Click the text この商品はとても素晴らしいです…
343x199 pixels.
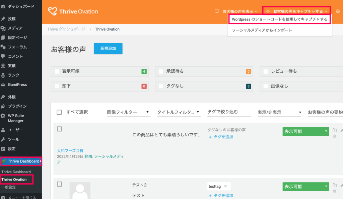166,135
